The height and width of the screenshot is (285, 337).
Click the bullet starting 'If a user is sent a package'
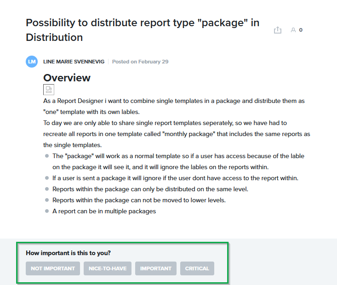(175, 178)
